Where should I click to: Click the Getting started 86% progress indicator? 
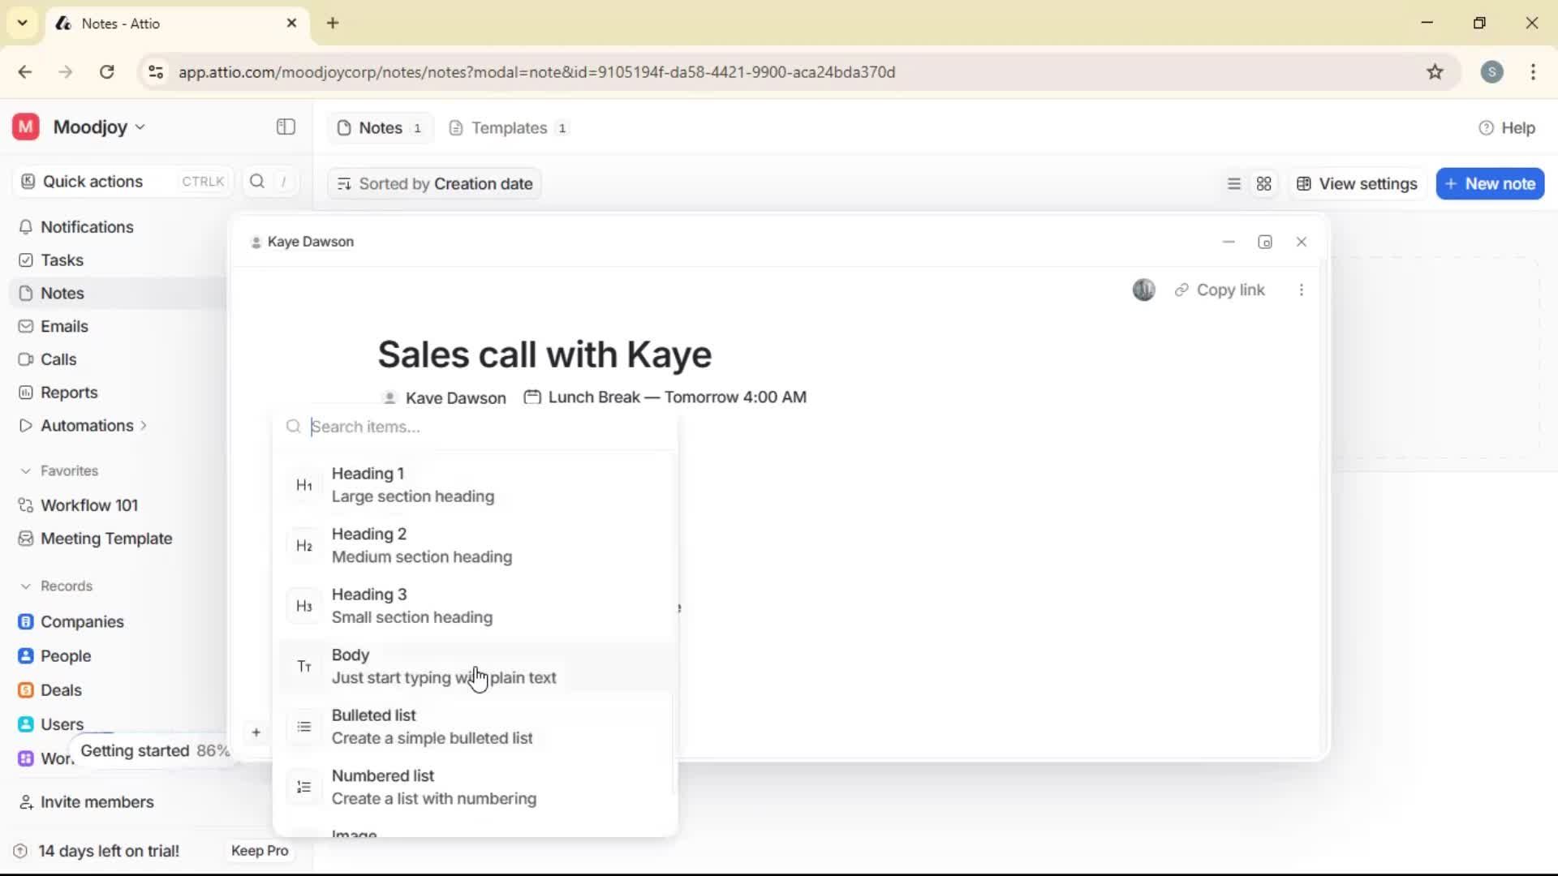[154, 751]
